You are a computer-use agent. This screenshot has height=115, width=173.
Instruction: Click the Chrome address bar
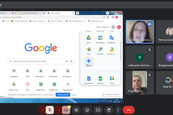click(x=51, y=17)
